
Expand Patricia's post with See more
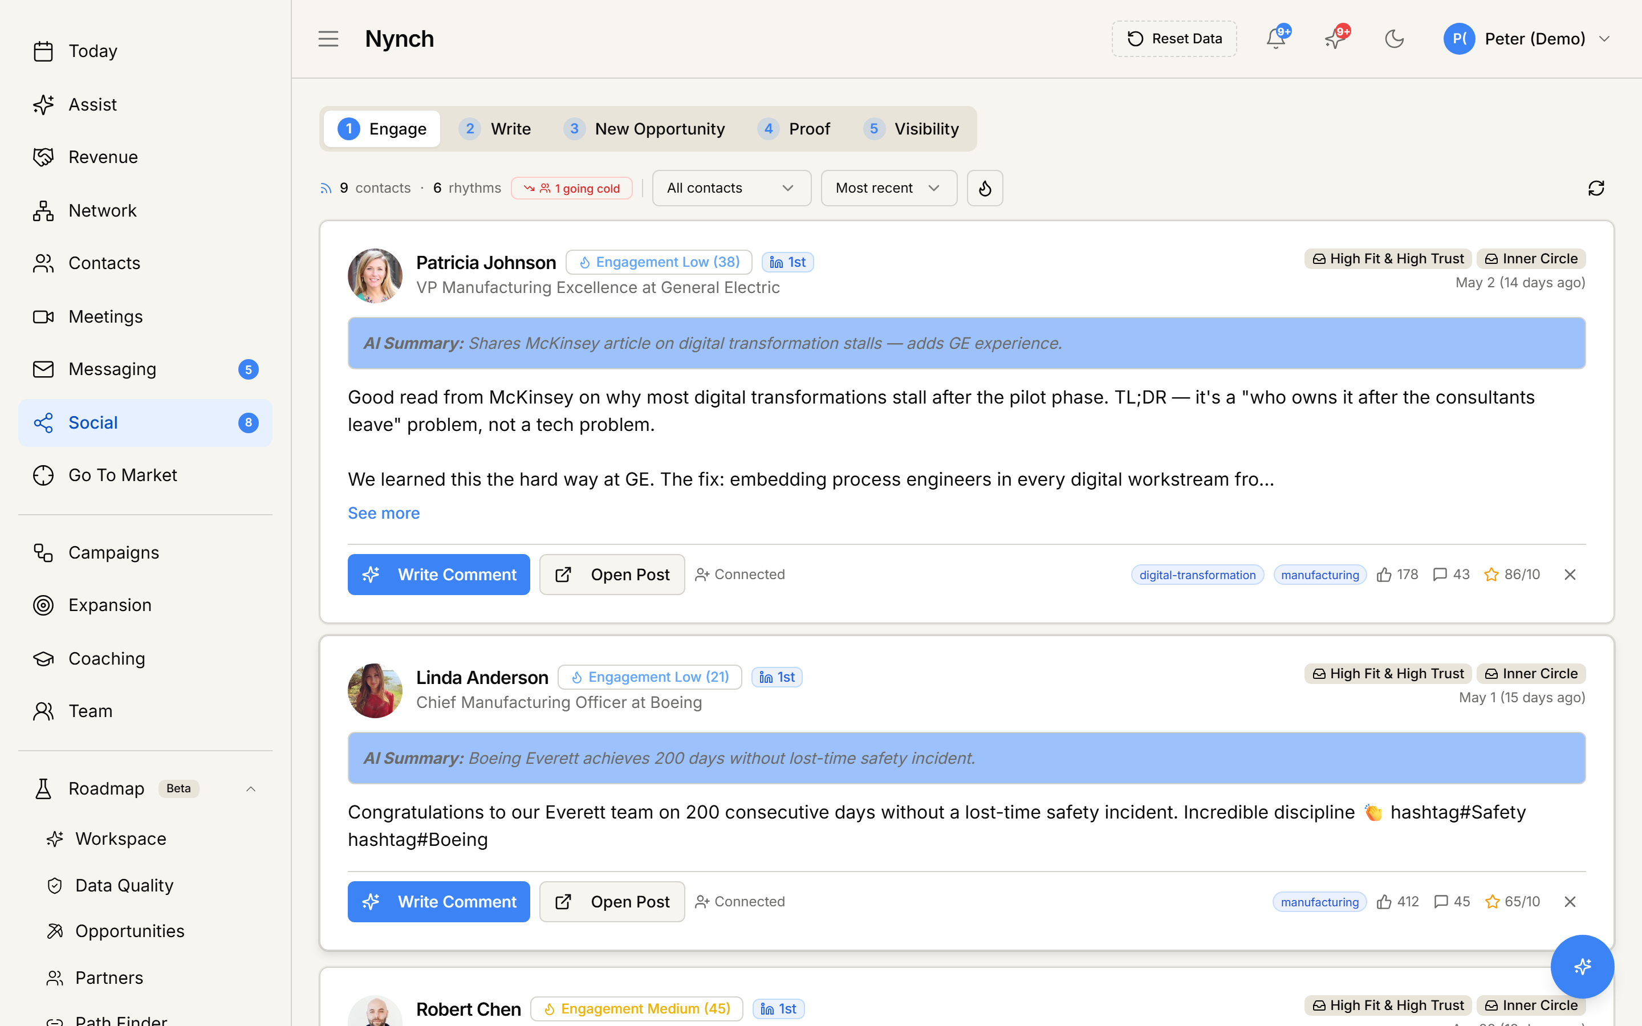point(383,513)
